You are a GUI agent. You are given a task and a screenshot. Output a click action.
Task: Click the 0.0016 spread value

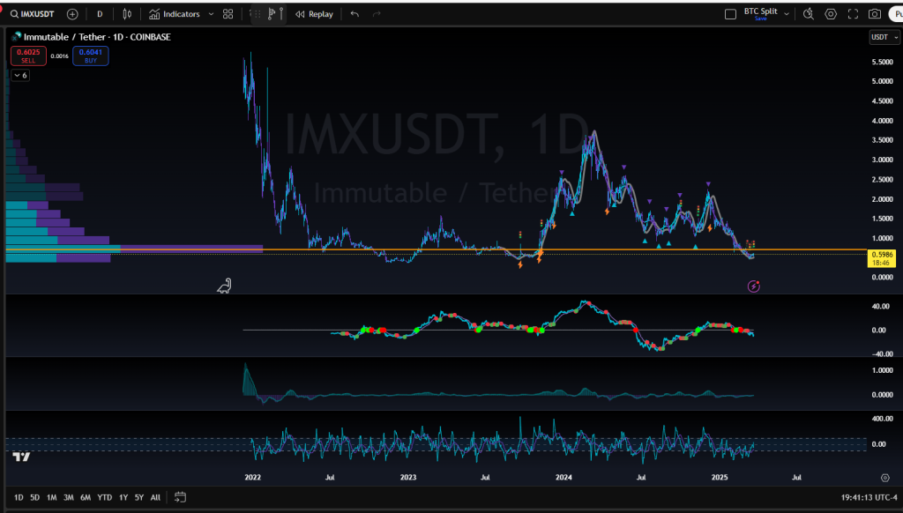[59, 56]
